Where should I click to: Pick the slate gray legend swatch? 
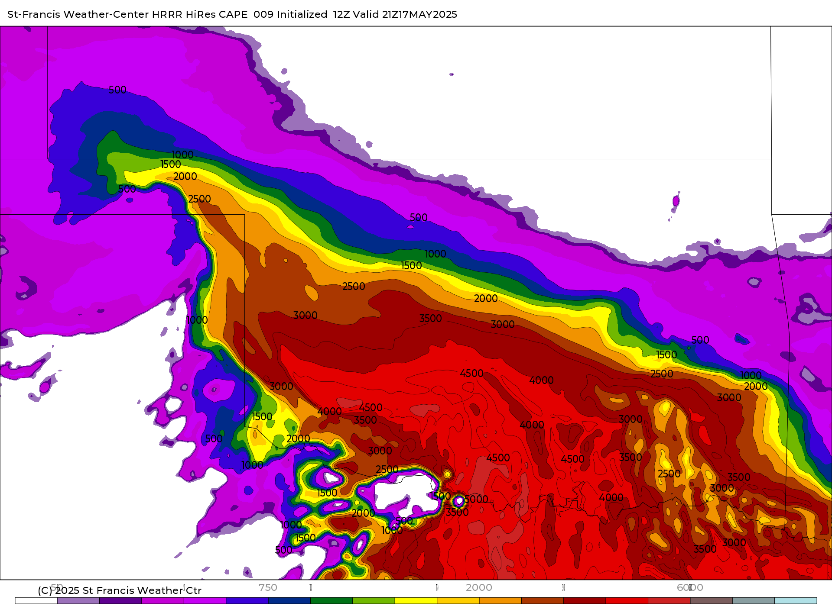754,601
